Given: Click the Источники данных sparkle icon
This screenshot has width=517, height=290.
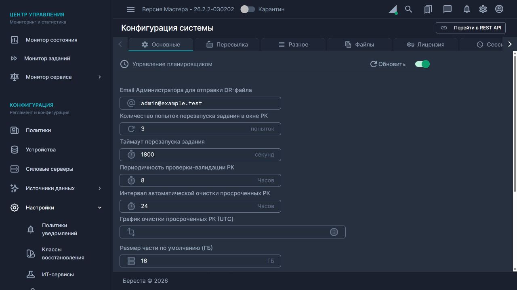Looking at the screenshot, I should (15, 188).
